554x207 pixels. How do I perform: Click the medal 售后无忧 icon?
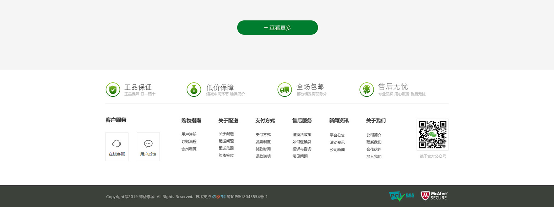(366, 89)
